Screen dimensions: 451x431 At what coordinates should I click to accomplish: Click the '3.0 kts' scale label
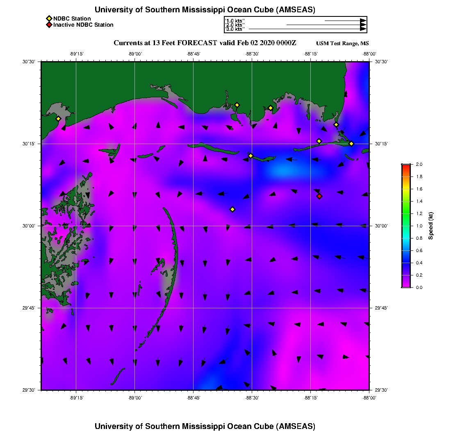coord(235,29)
